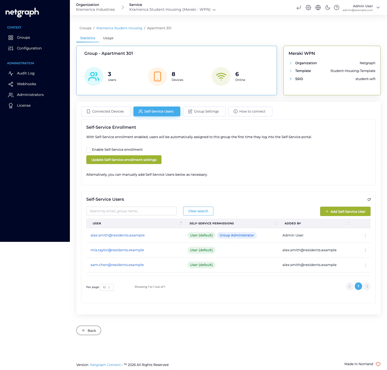
Task: Adjust the Per page value stepper
Action: coord(109,287)
